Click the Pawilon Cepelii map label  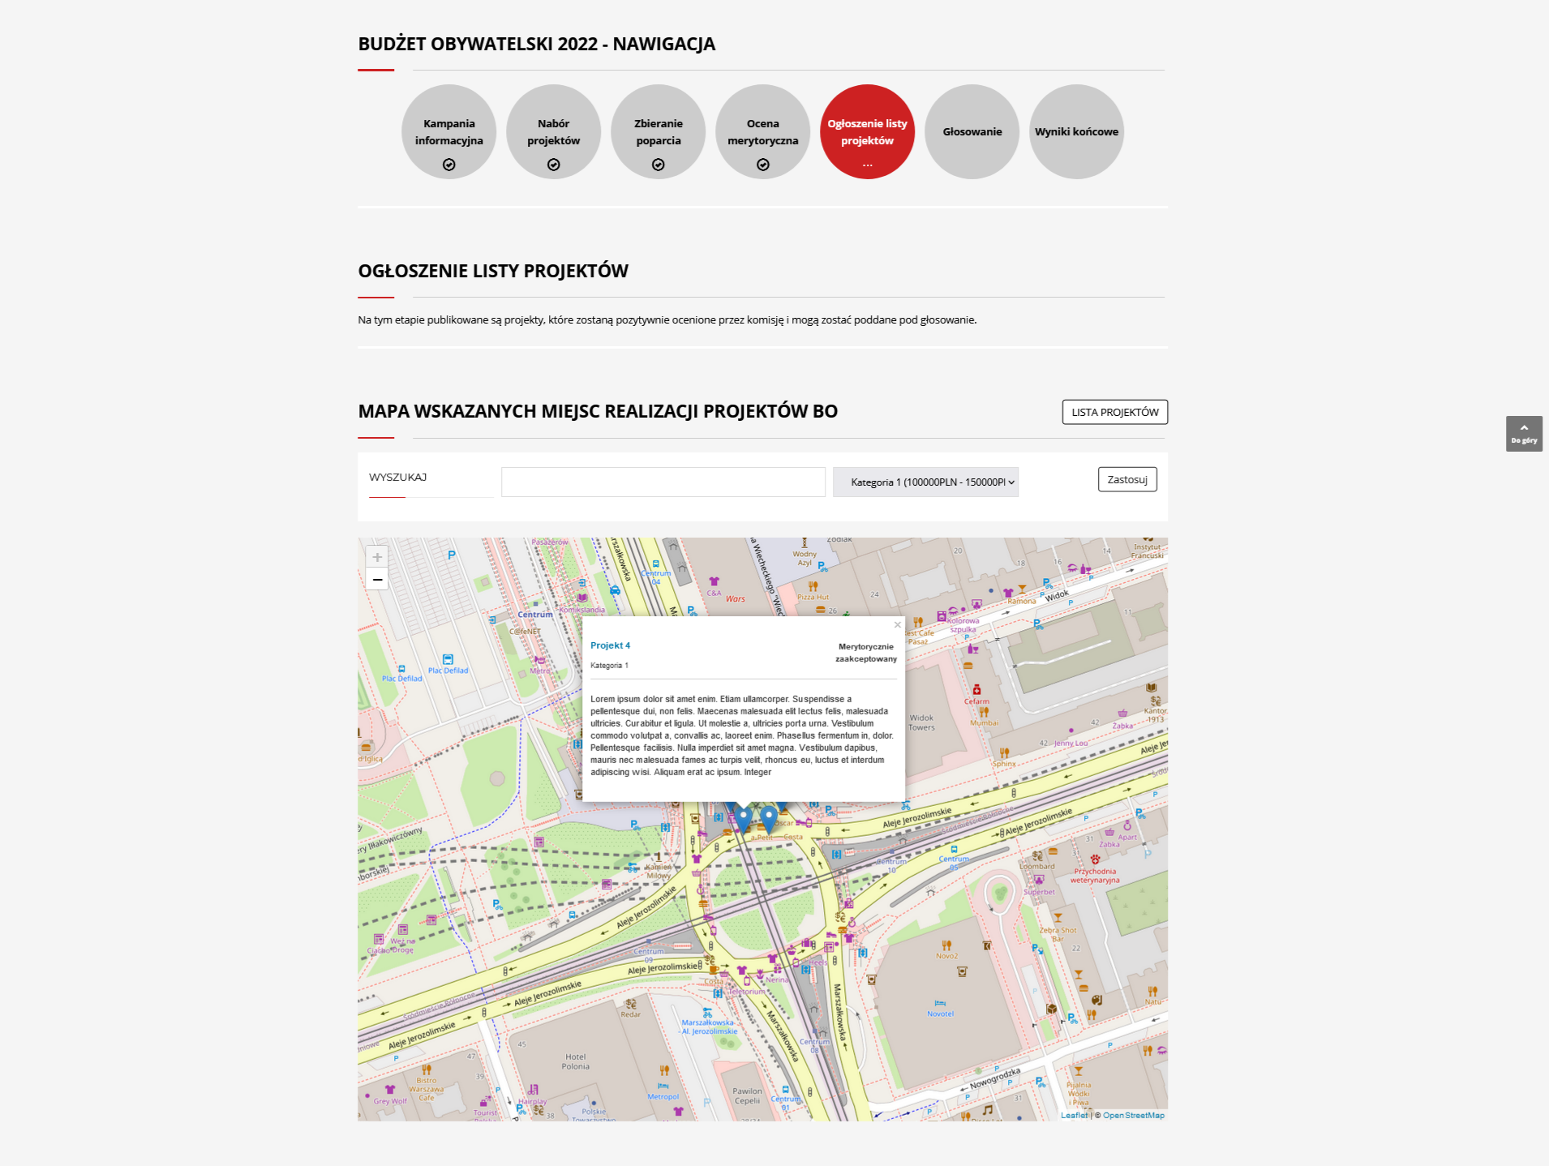click(x=747, y=1095)
